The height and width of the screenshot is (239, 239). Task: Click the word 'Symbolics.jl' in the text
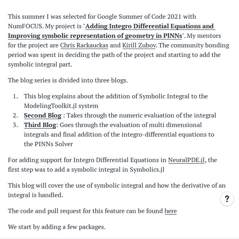pyautogui.click(x=147, y=170)
